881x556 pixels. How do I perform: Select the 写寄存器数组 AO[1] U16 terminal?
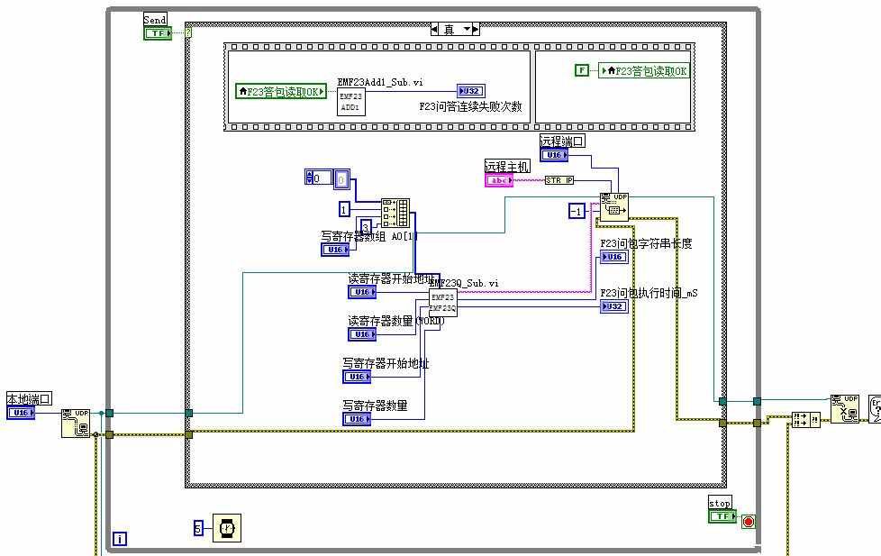click(x=335, y=250)
